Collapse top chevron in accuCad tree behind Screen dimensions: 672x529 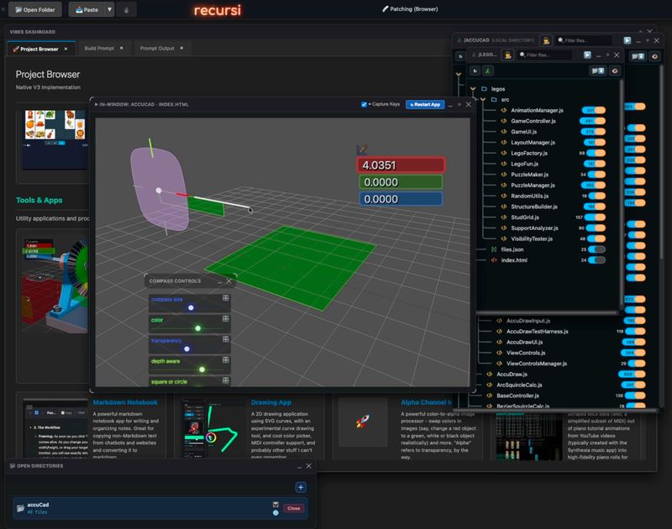[x=459, y=74]
